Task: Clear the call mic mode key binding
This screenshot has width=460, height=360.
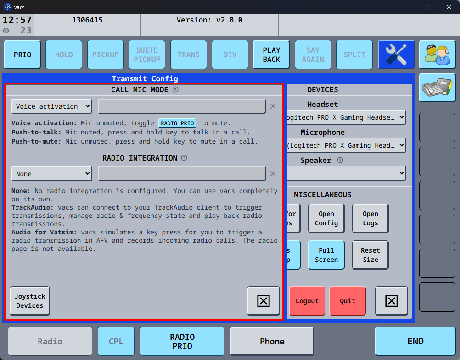Action: click(273, 106)
